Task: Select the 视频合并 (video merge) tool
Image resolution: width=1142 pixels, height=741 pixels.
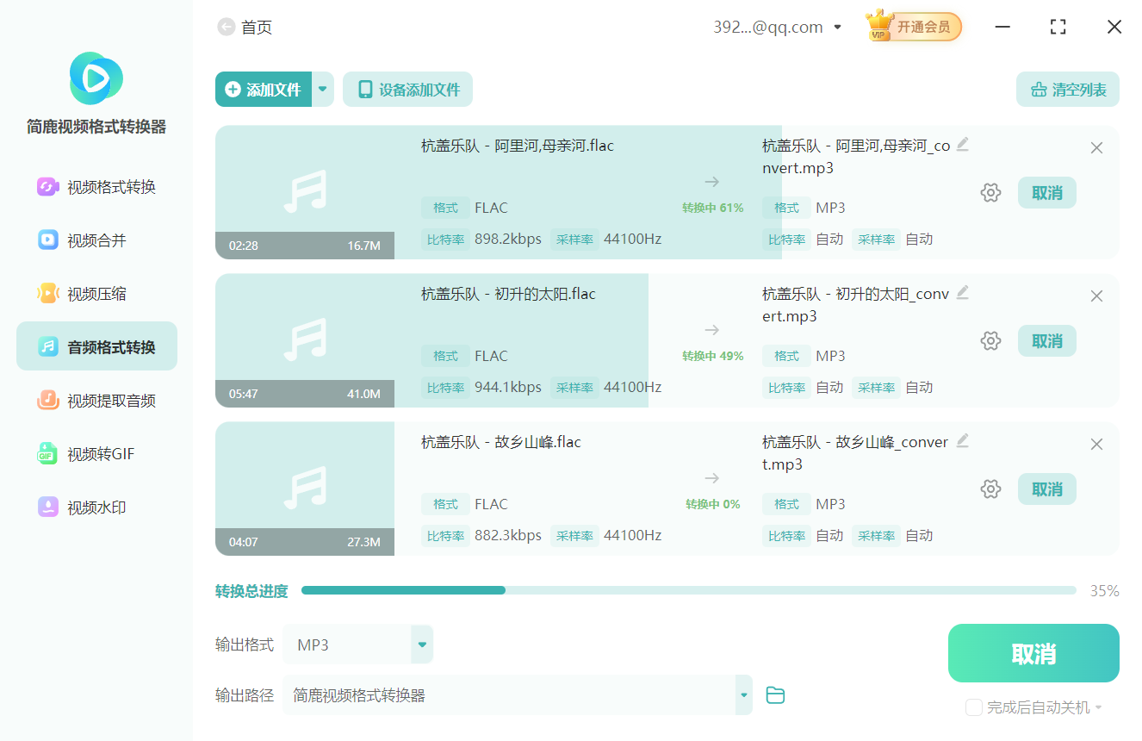Action: [96, 240]
